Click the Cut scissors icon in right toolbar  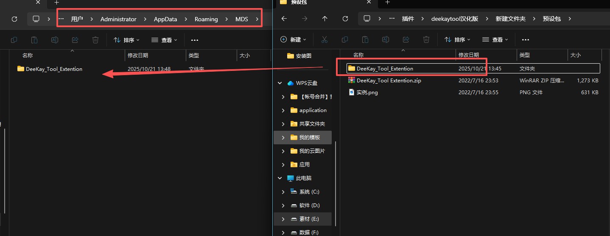(325, 39)
